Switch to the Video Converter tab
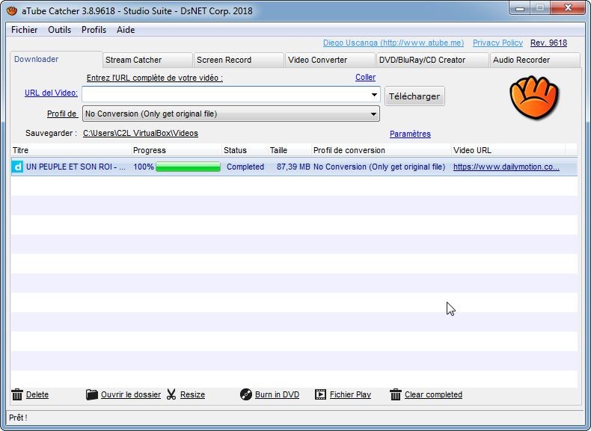This screenshot has width=591, height=431. 330,60
